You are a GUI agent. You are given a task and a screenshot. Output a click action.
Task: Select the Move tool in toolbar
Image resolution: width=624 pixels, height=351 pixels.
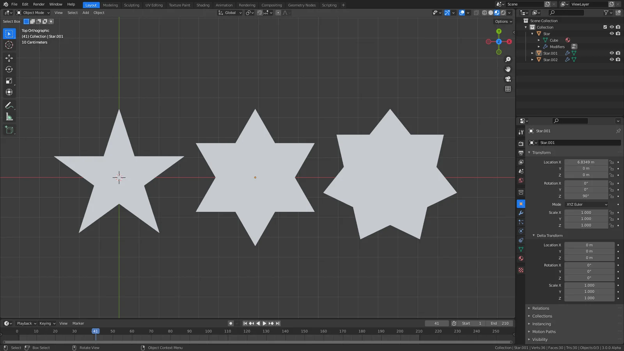pos(9,58)
